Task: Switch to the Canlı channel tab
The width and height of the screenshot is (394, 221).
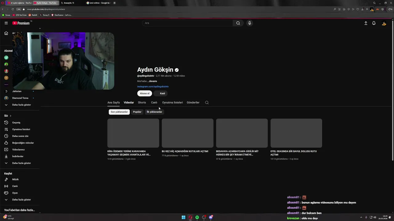Action: (154, 103)
